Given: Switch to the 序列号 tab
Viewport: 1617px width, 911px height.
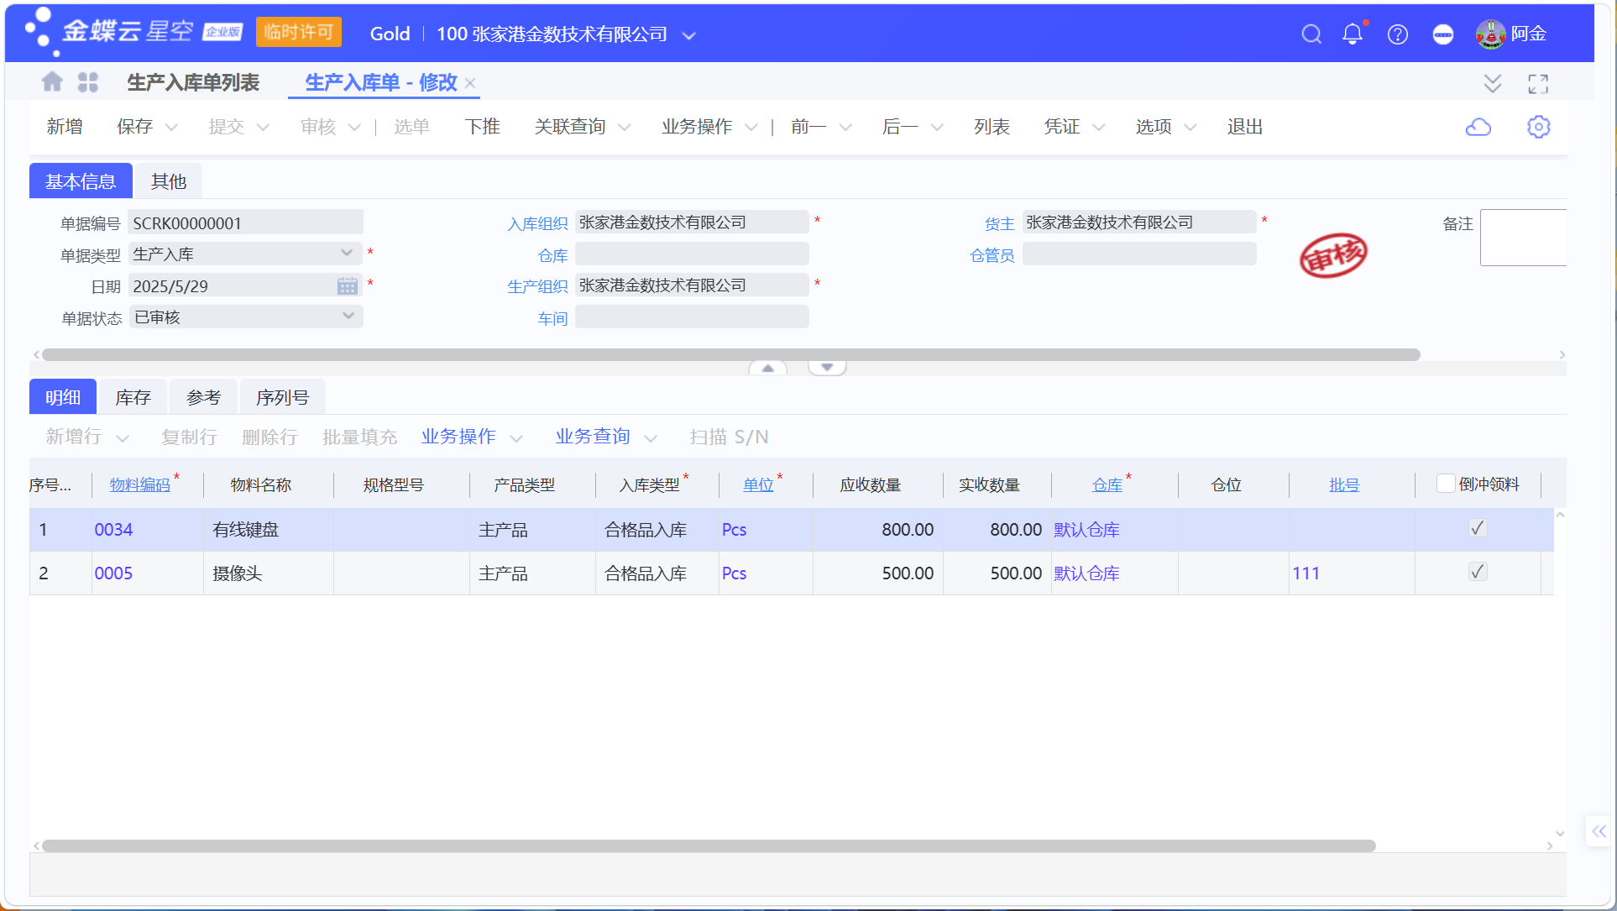Looking at the screenshot, I should click(x=282, y=397).
